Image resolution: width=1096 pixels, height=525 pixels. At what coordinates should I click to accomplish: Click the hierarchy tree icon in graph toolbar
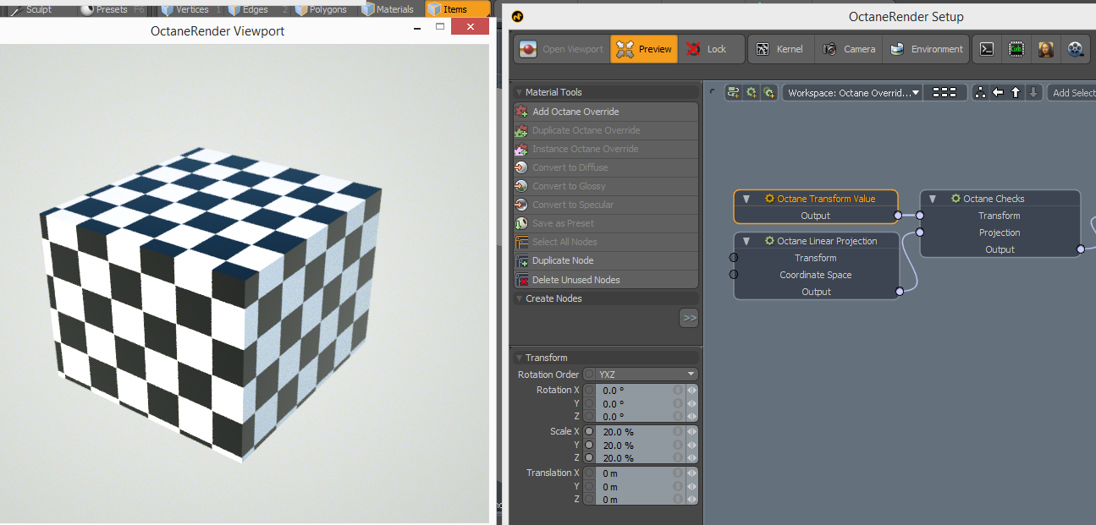pos(980,93)
